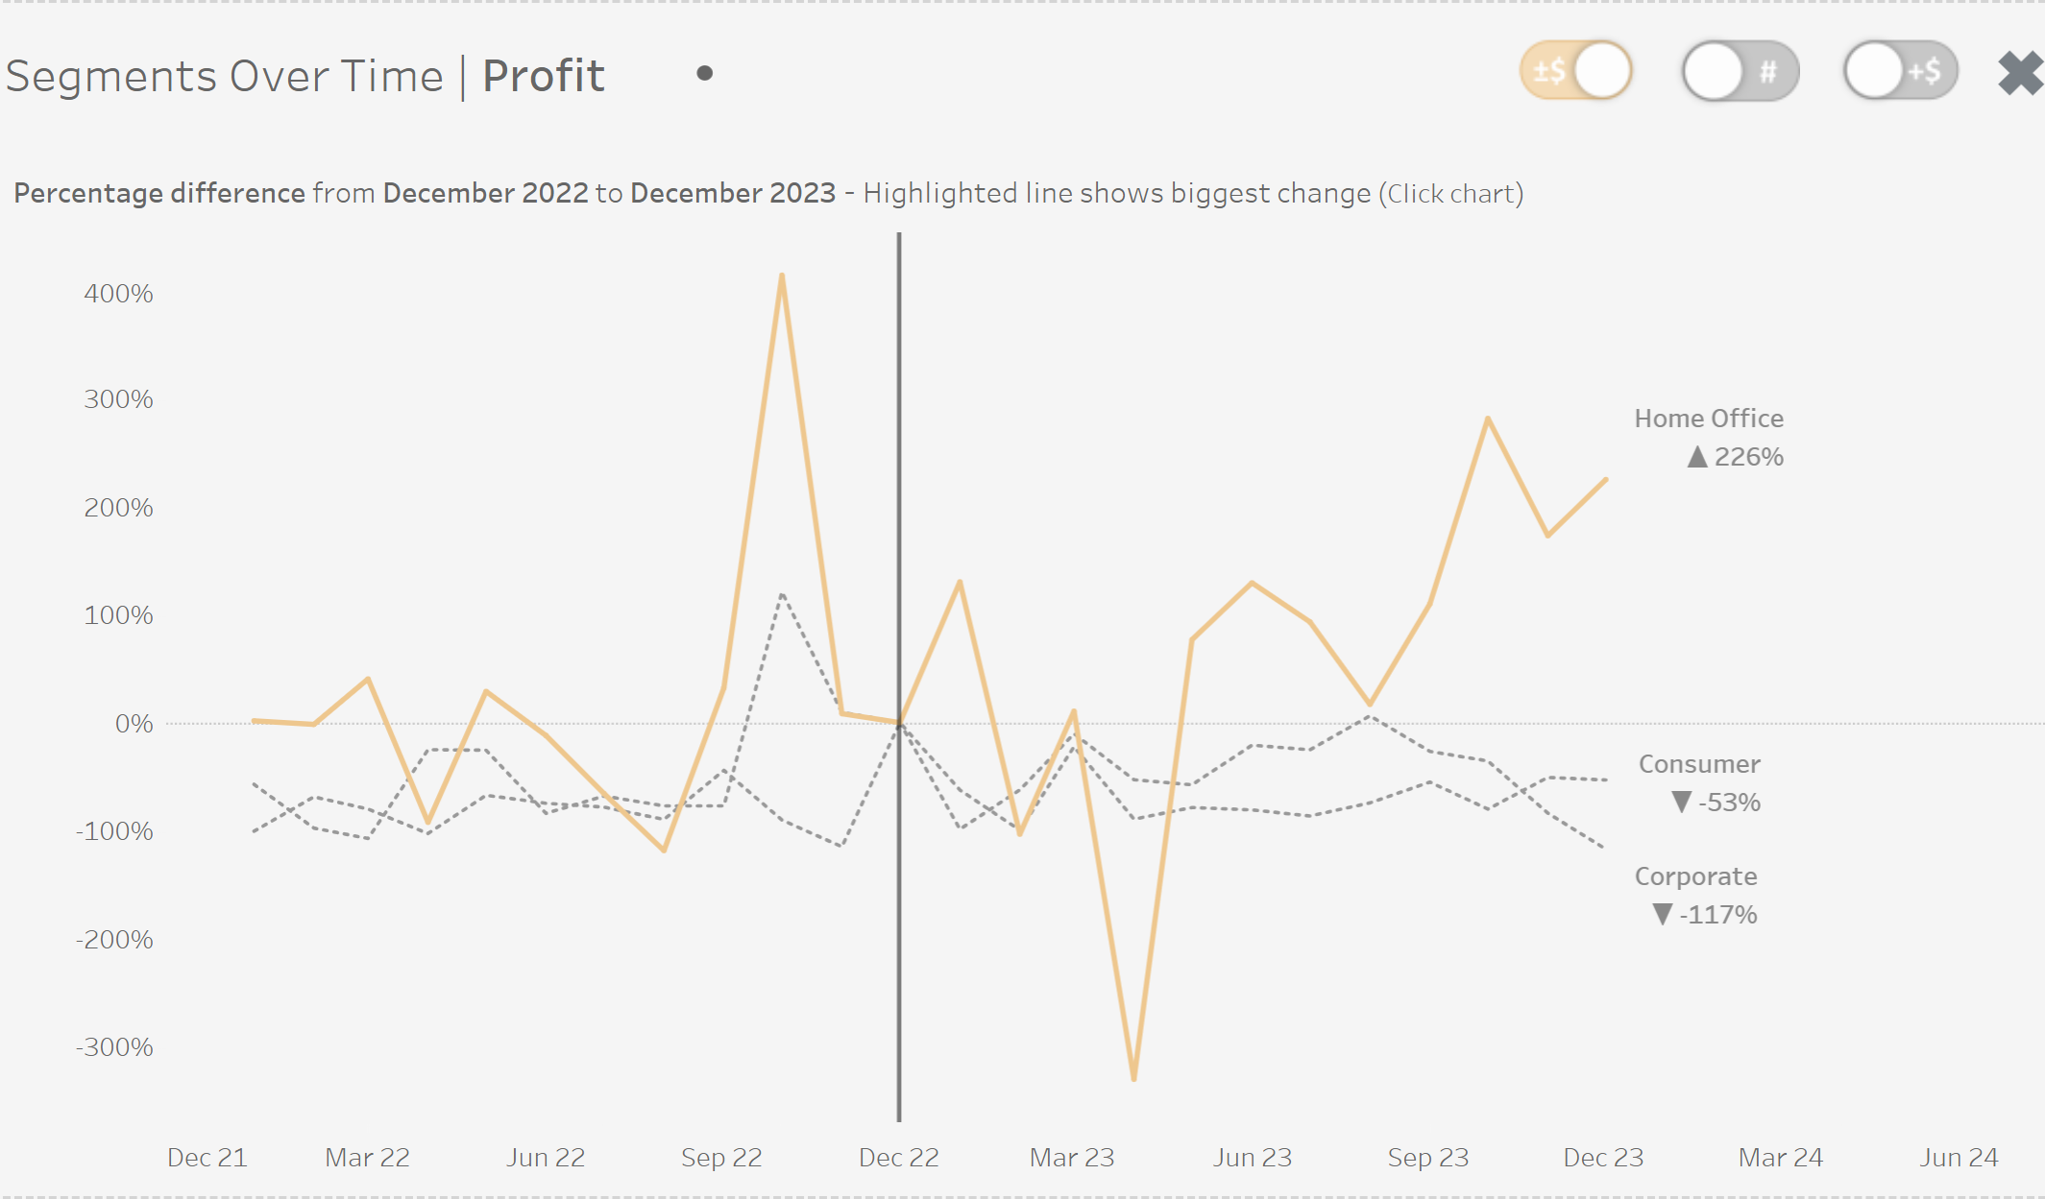This screenshot has height=1199, width=2045.
Task: Click the Dec 23 x-axis label
Action: tap(1603, 1158)
